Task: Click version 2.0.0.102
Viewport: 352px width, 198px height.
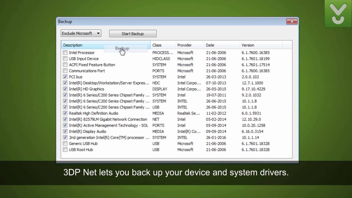Action: pyautogui.click(x=250, y=77)
